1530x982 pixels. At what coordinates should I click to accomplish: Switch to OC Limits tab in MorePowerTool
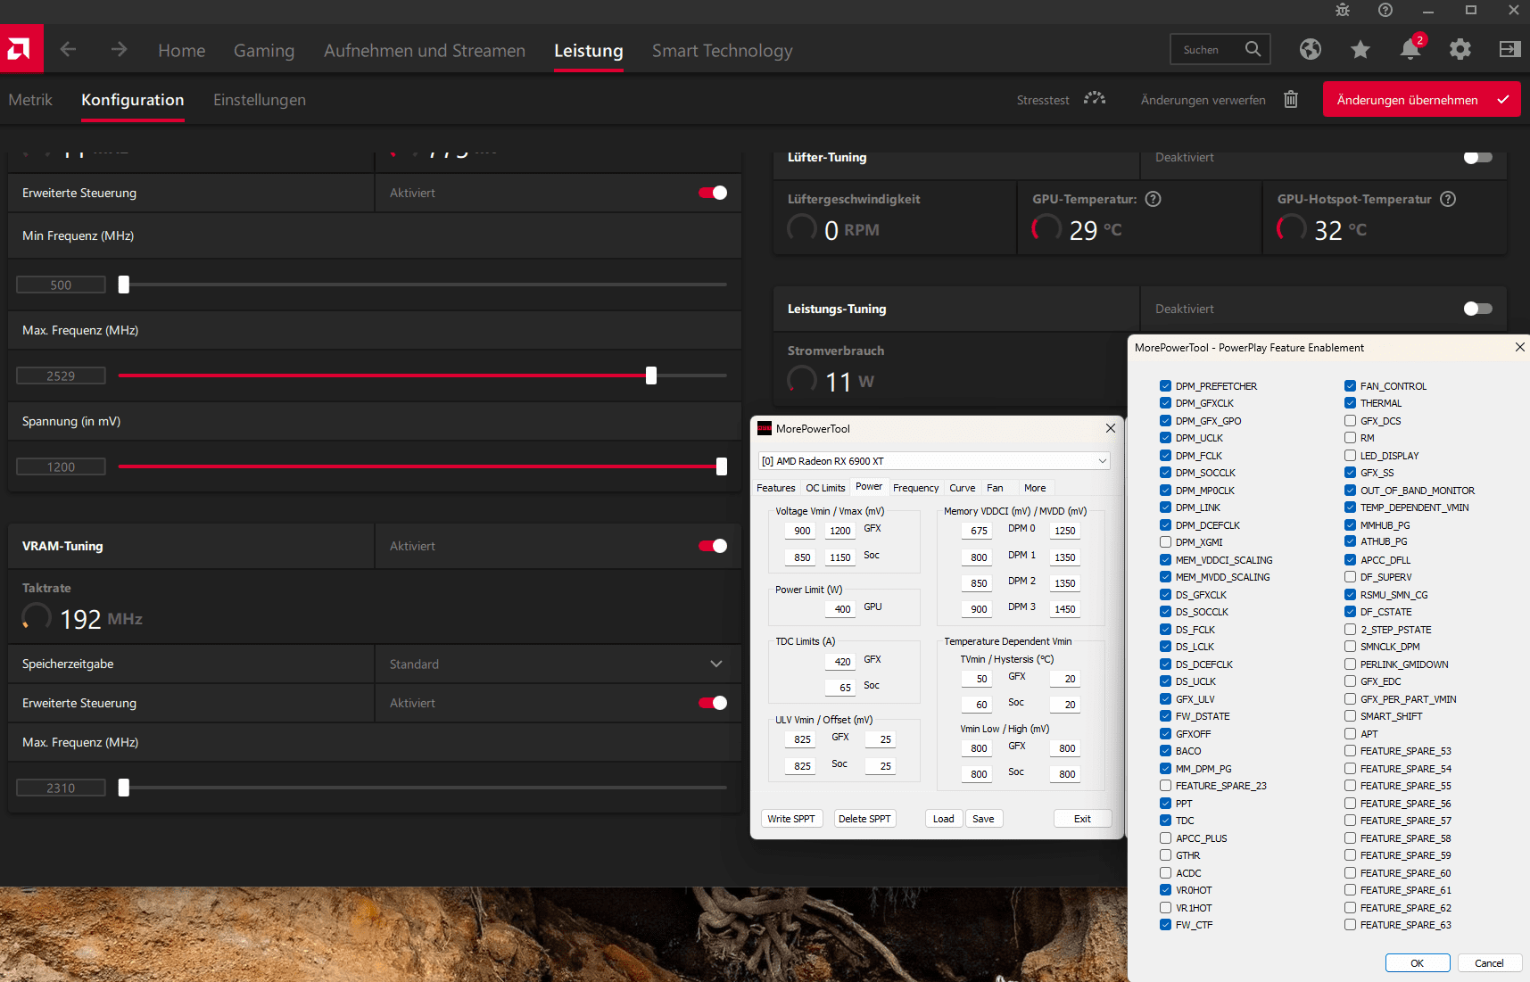(825, 488)
